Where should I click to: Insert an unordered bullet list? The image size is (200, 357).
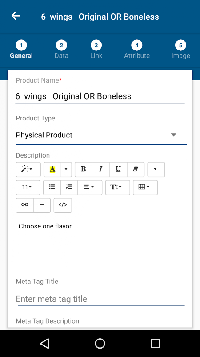coord(52,187)
